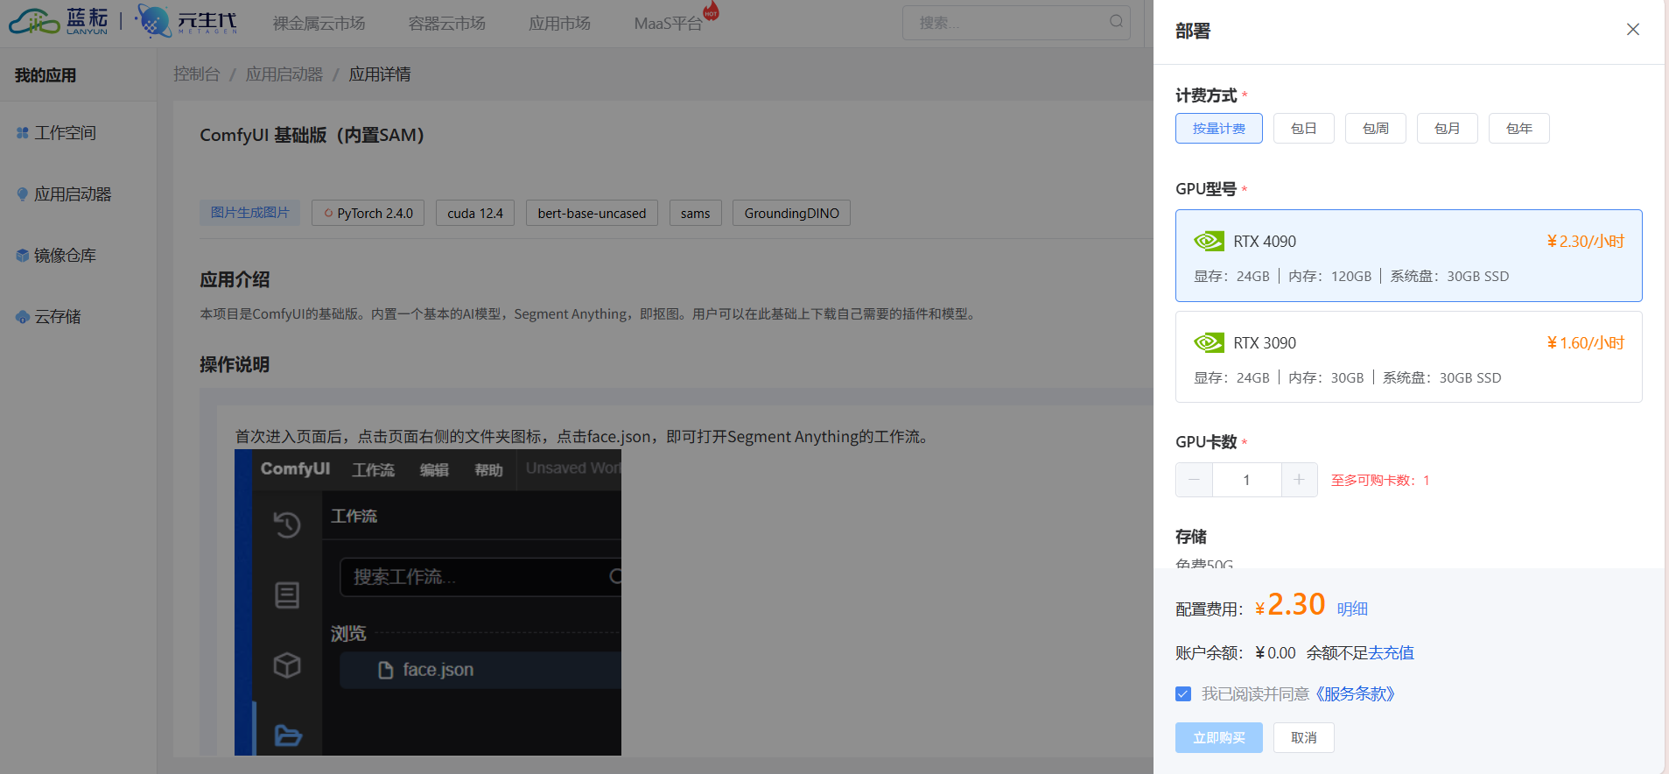Screen dimensions: 1669x774
Task: Click the 镜像仓库 cube icon
Action: (23, 256)
